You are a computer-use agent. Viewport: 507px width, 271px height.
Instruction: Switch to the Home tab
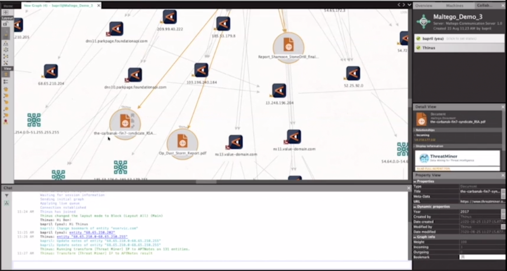click(8, 6)
